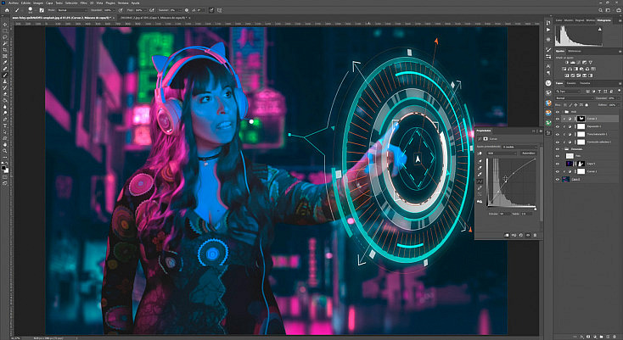Hide the Personas group
The width and height of the screenshot is (623, 340).
pyautogui.click(x=558, y=148)
